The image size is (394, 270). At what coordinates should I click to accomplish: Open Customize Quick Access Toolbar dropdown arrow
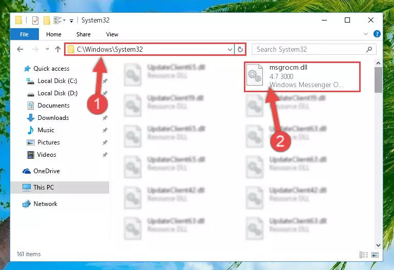71,21
